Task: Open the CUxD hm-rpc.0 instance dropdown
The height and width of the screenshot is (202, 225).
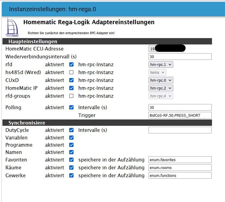Action: pos(161,80)
